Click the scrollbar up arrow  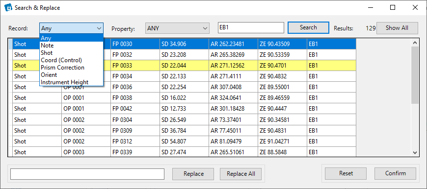coord(415,43)
